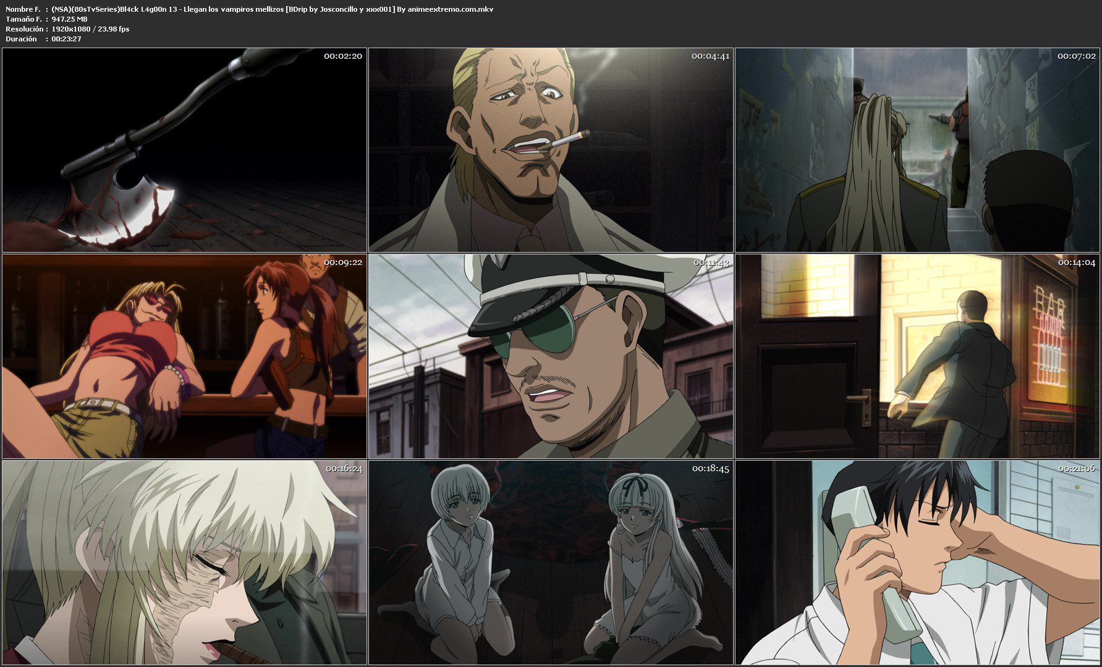Viewport: 1102px width, 667px height.
Task: Select thumbnail of man on telephone
Action: (917, 563)
